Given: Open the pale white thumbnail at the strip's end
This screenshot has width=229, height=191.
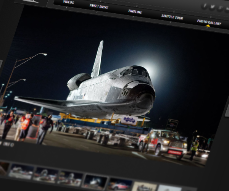Looking at the screenshot, I should pos(169,188).
